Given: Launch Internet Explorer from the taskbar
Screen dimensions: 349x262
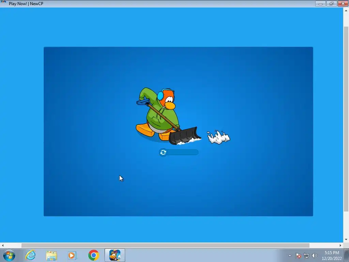Looking at the screenshot, I should pos(30,255).
